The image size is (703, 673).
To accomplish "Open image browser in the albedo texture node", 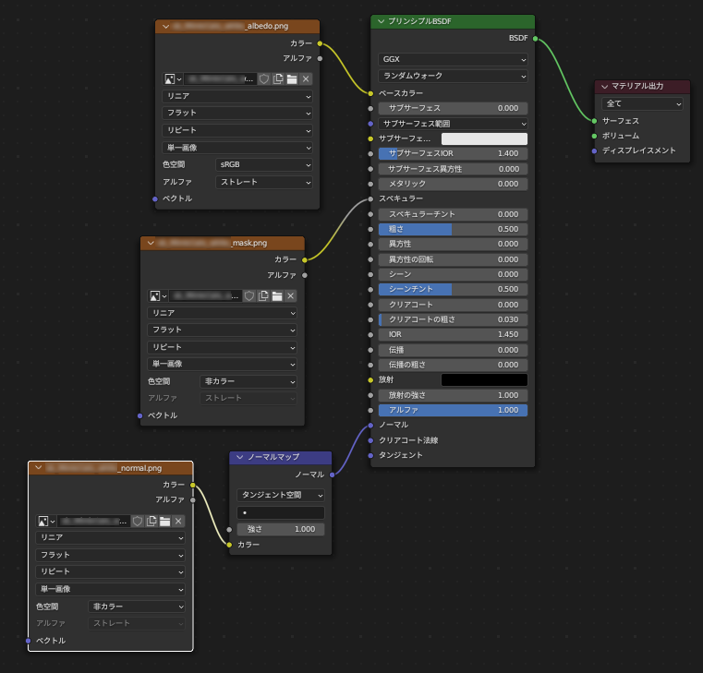I will pos(172,79).
